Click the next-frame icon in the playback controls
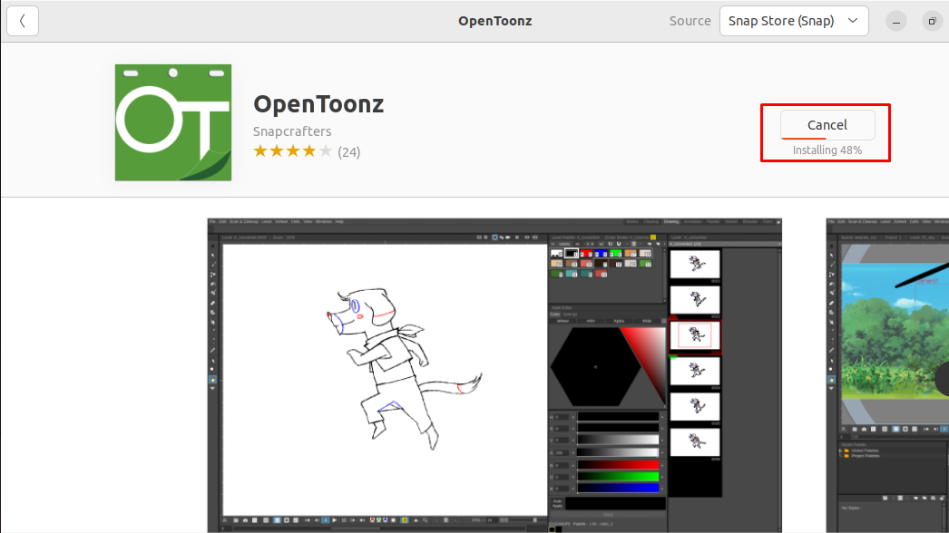This screenshot has width=949, height=533. pyautogui.click(x=352, y=520)
